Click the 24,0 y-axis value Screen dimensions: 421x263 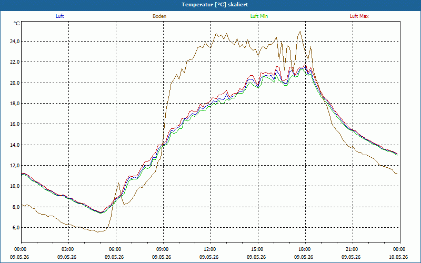coord(15,42)
